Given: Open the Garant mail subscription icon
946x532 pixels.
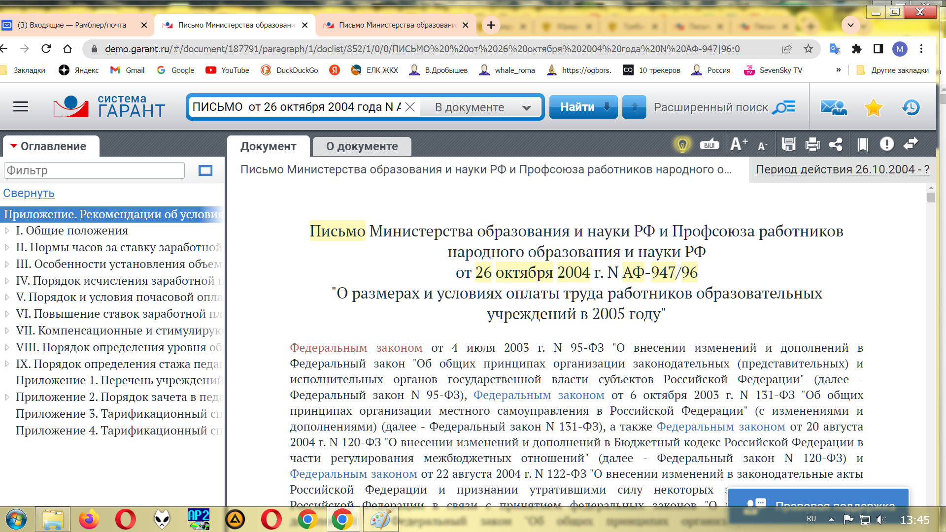Looking at the screenshot, I should click(834, 107).
